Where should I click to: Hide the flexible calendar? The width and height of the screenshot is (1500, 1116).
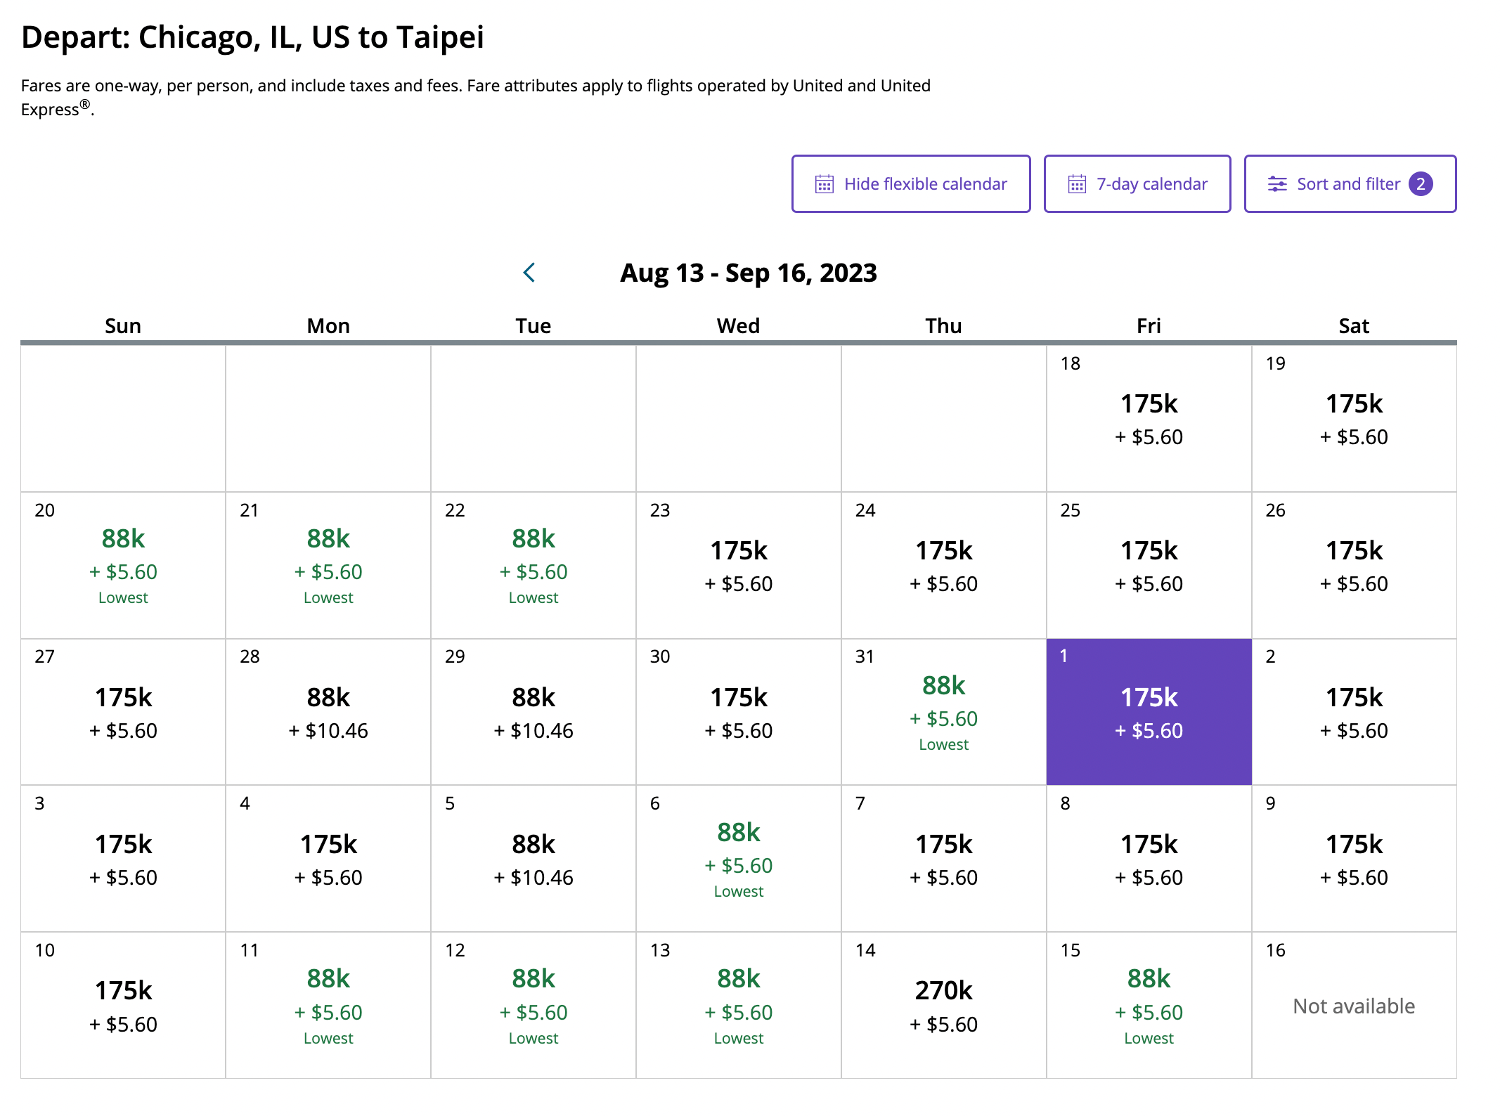pos(911,184)
